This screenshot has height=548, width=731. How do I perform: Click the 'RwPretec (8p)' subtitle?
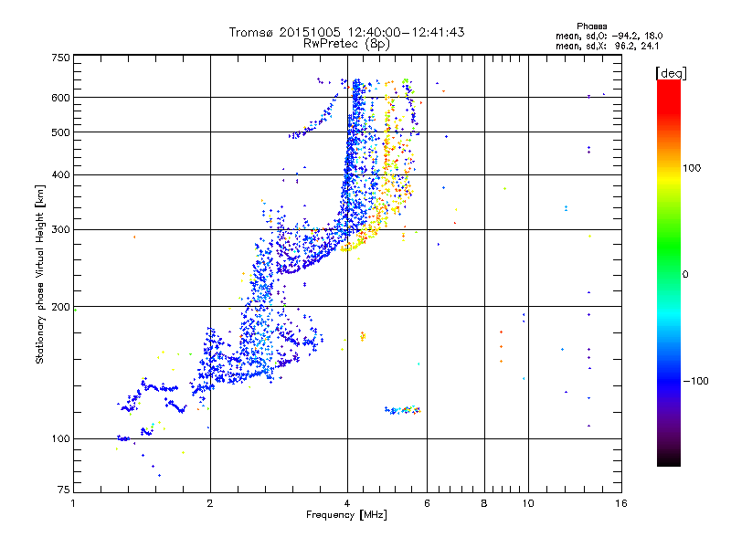tap(346, 44)
